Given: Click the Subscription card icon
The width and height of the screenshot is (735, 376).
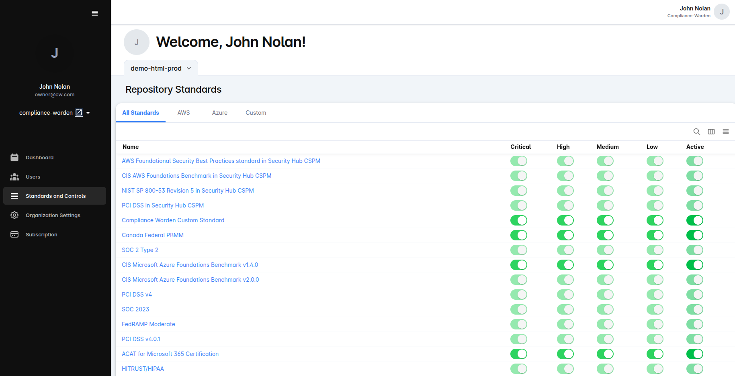Looking at the screenshot, I should point(14,234).
